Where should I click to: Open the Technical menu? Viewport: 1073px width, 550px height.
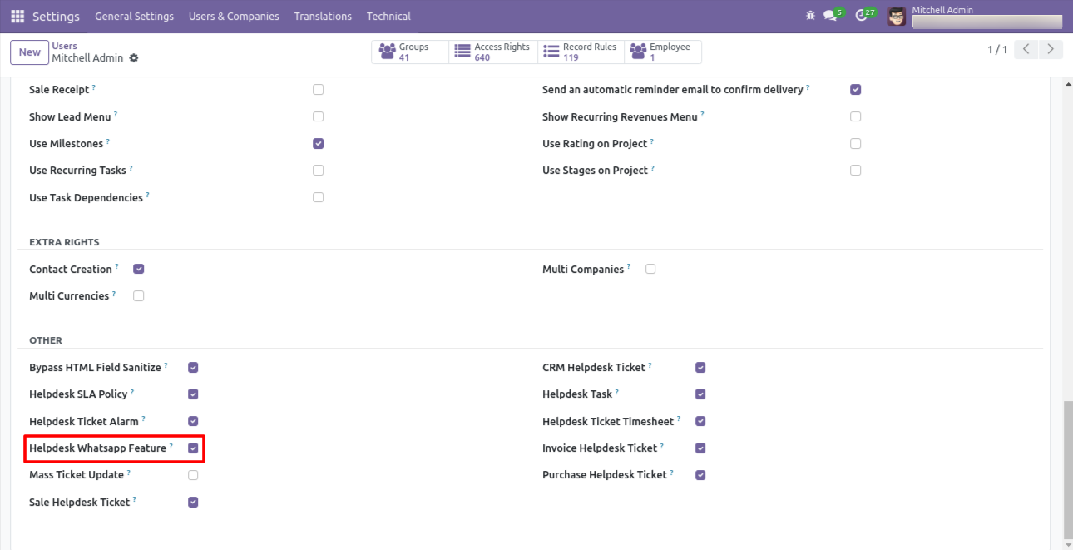point(388,17)
